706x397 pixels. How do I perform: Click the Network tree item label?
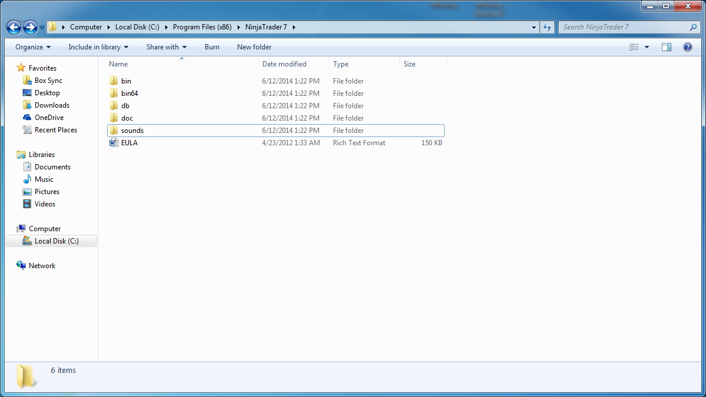(42, 266)
